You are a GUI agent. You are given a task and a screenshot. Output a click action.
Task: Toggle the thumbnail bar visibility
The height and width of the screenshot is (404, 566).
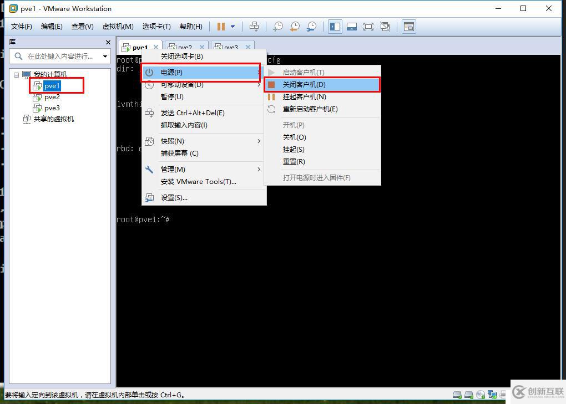[352, 26]
